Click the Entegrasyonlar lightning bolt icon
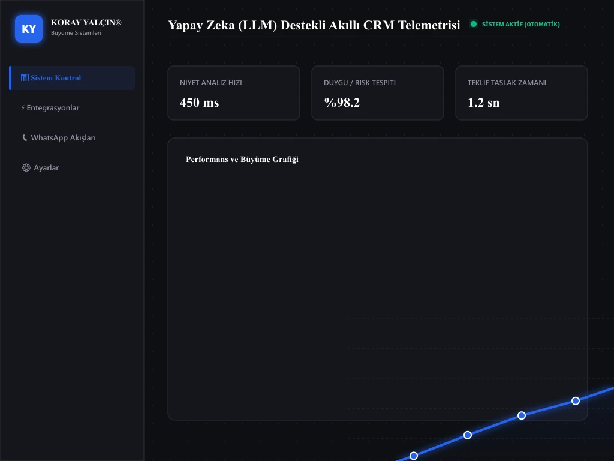This screenshot has height=461, width=614. [x=23, y=108]
